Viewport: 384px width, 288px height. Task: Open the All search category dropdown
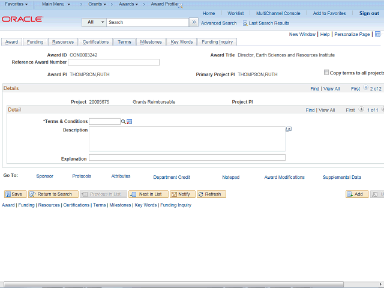(x=94, y=22)
